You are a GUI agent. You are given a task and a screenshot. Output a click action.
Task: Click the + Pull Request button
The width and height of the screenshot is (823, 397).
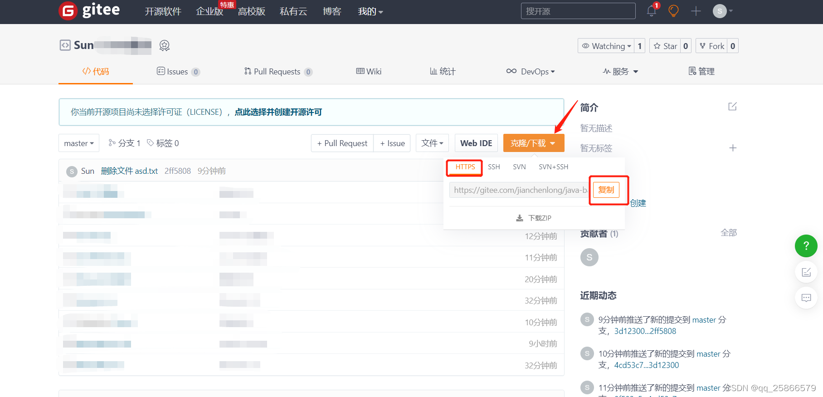click(x=342, y=143)
